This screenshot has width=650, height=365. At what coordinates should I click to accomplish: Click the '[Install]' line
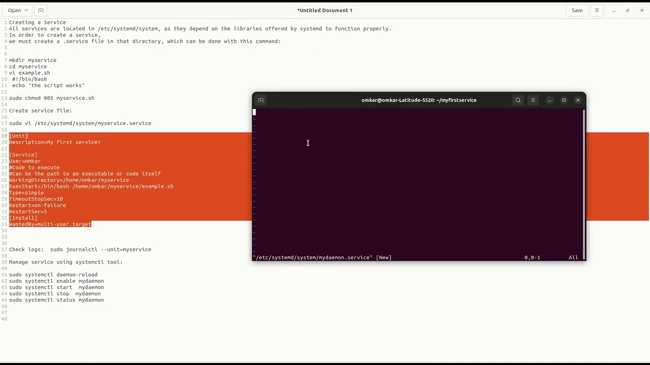[23, 218]
